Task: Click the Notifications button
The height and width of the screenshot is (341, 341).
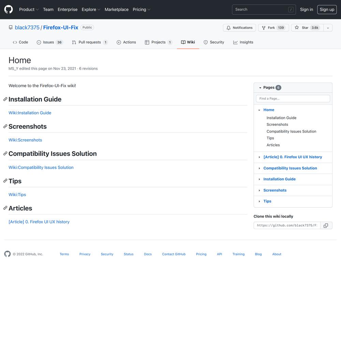Action: pos(239,28)
